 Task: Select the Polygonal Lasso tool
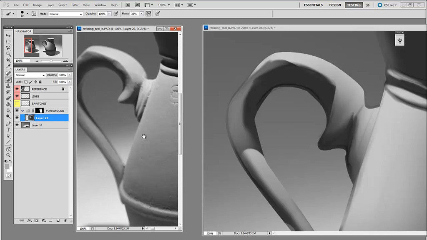coord(8,48)
